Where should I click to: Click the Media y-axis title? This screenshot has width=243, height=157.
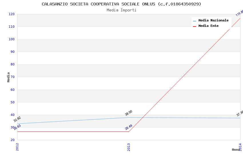pyautogui.click(x=8, y=77)
